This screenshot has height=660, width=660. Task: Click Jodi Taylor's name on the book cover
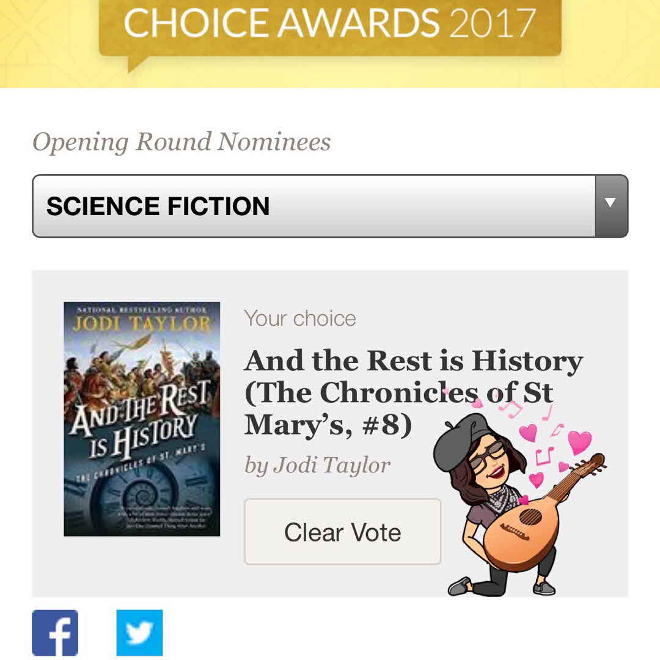142,323
